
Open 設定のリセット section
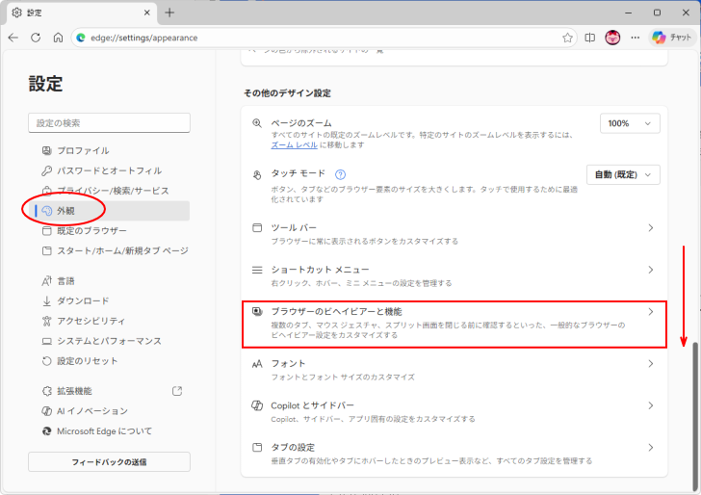110,361
